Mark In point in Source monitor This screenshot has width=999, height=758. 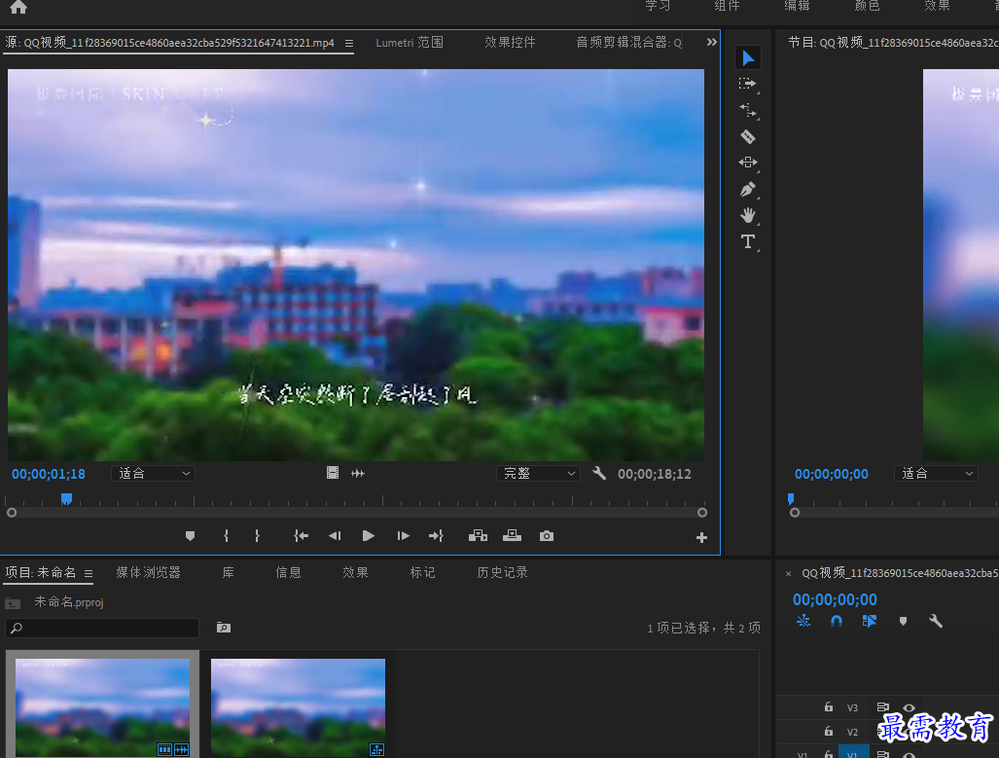point(227,536)
